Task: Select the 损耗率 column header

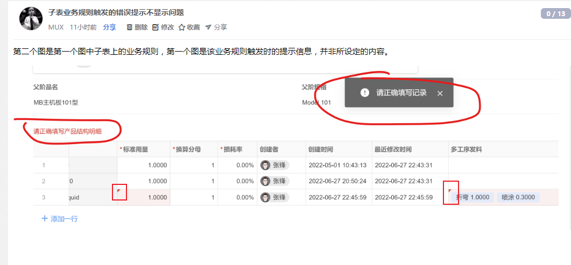Action: [237, 149]
